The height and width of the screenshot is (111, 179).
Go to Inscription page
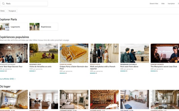point(171,4)
